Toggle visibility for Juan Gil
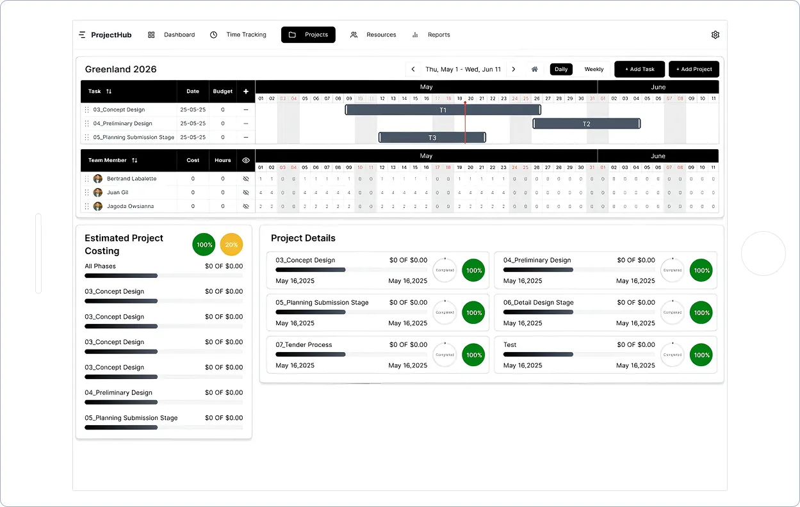 pos(246,193)
